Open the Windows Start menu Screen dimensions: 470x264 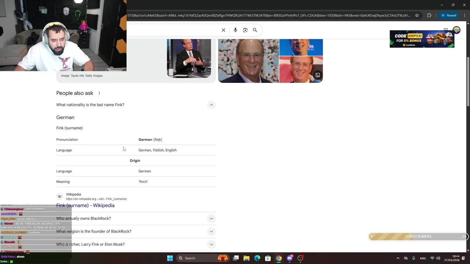coord(170,258)
